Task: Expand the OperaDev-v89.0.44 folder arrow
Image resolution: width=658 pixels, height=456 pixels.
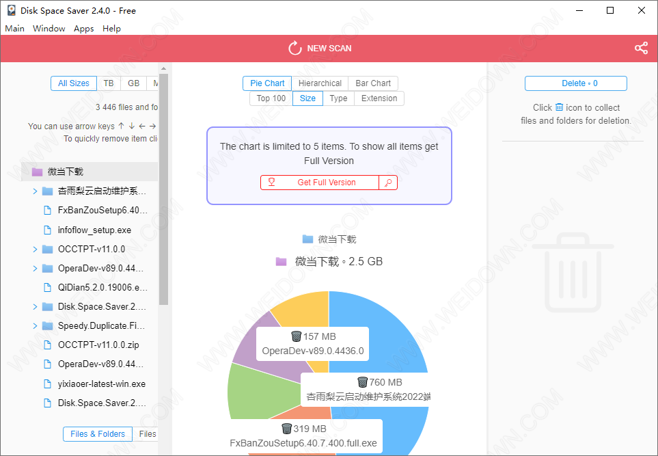Action: (x=35, y=269)
